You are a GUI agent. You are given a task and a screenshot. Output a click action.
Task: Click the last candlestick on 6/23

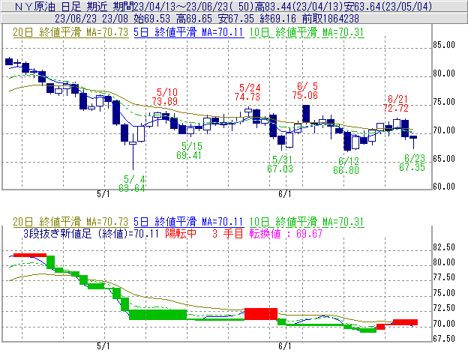(x=413, y=142)
